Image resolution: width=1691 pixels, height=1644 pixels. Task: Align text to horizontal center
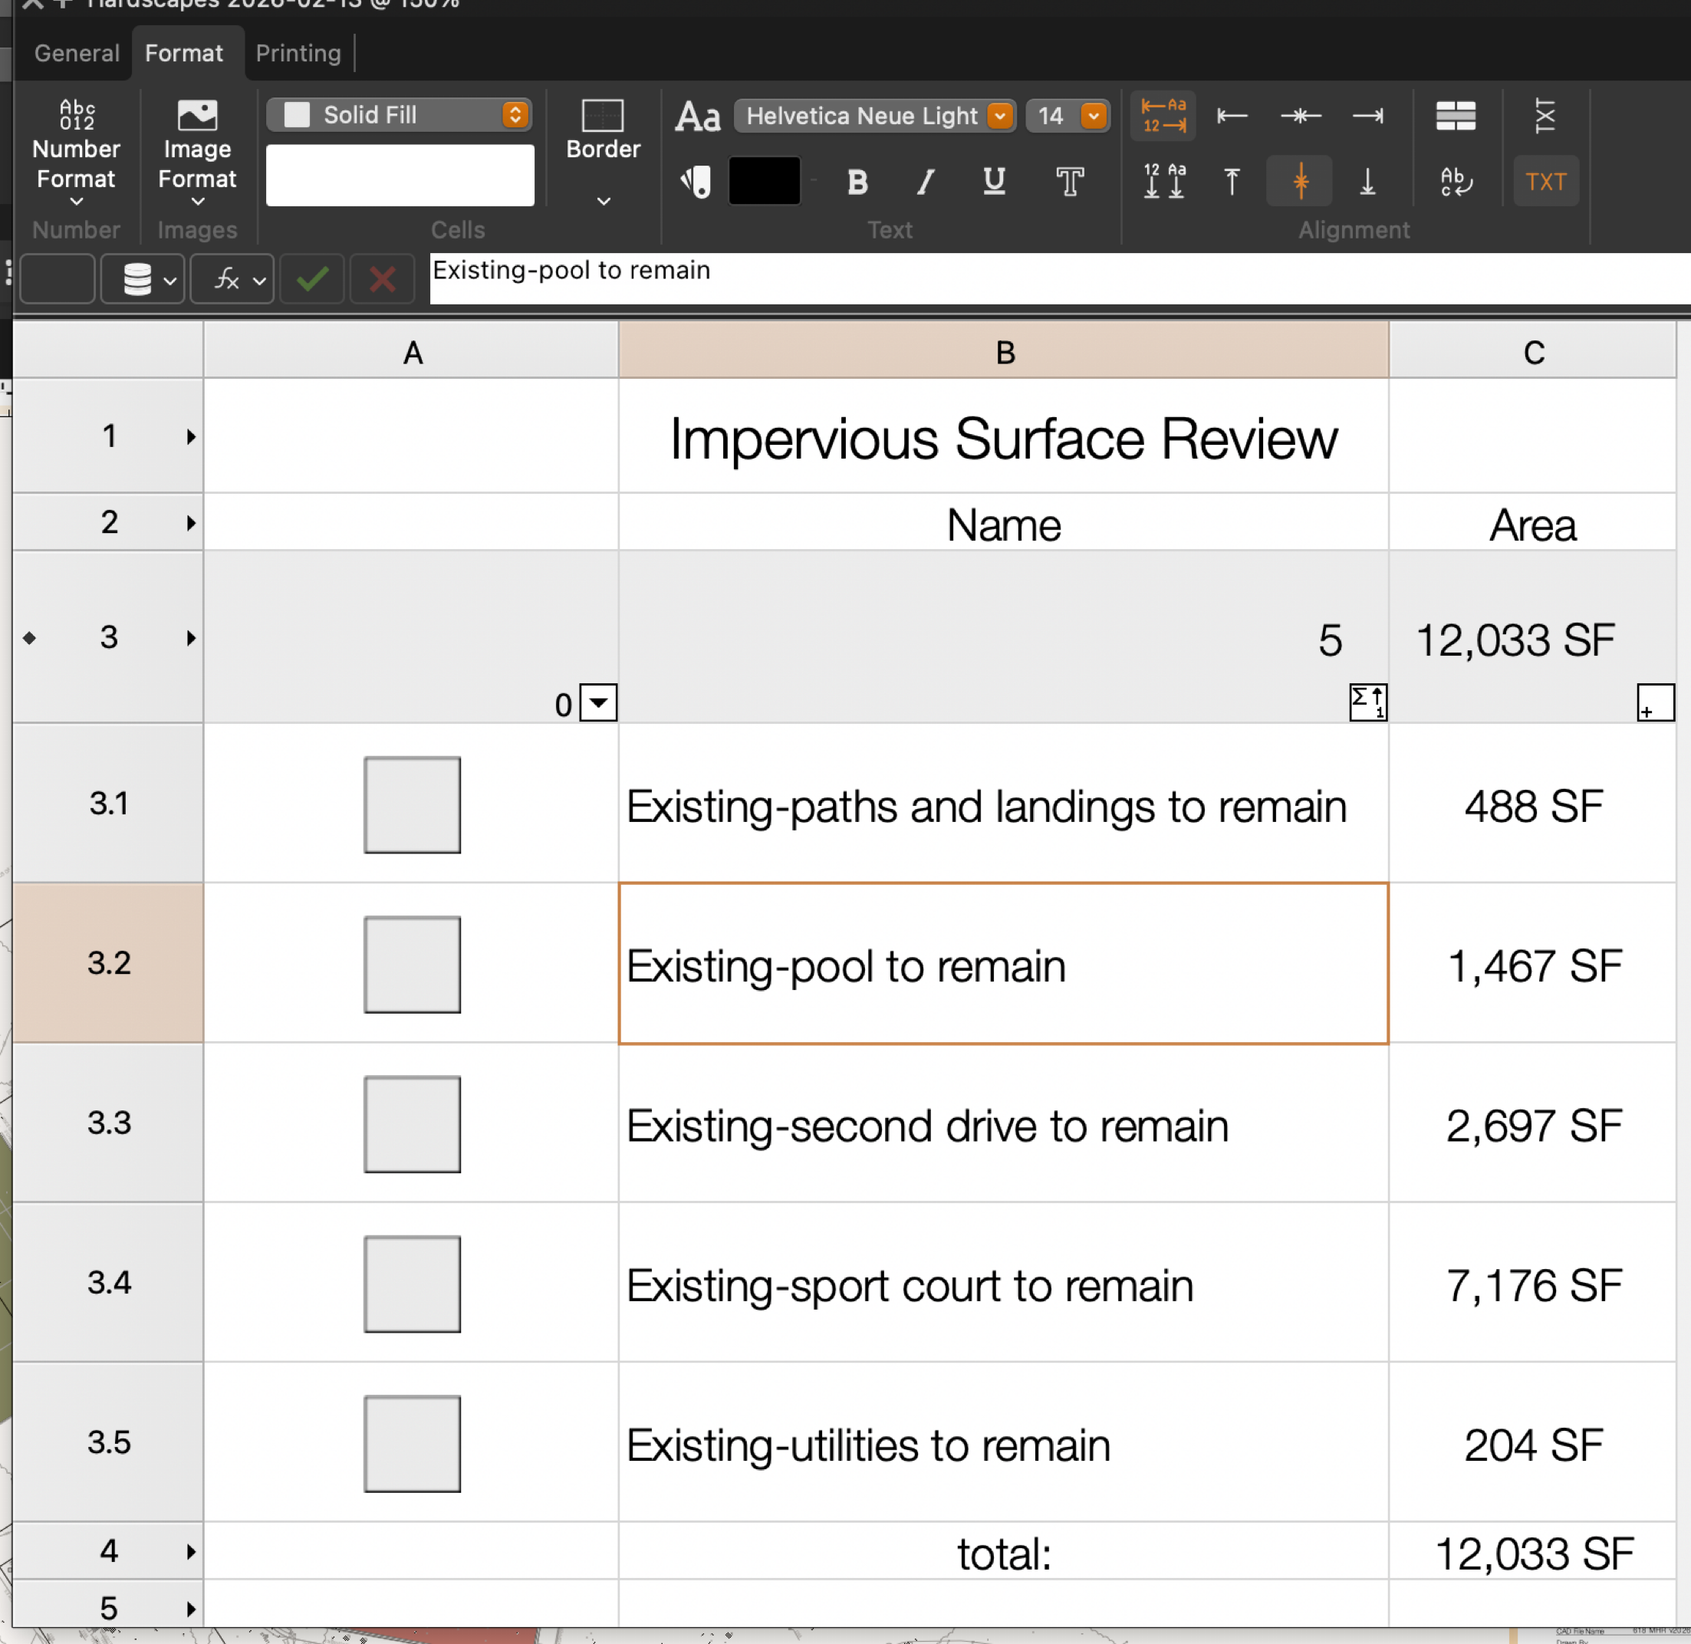click(1300, 116)
